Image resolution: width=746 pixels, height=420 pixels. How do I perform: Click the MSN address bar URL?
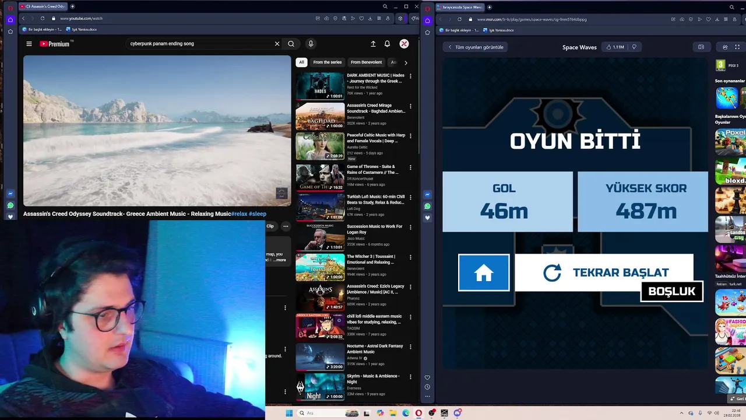(x=532, y=19)
